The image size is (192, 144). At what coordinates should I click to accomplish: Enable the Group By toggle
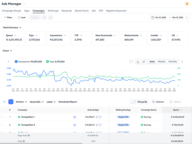pos(133,102)
